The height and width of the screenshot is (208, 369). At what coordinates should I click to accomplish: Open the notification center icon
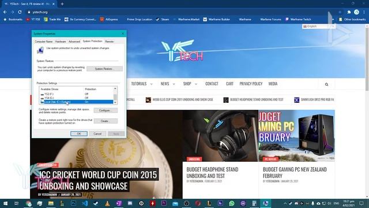click(362, 203)
